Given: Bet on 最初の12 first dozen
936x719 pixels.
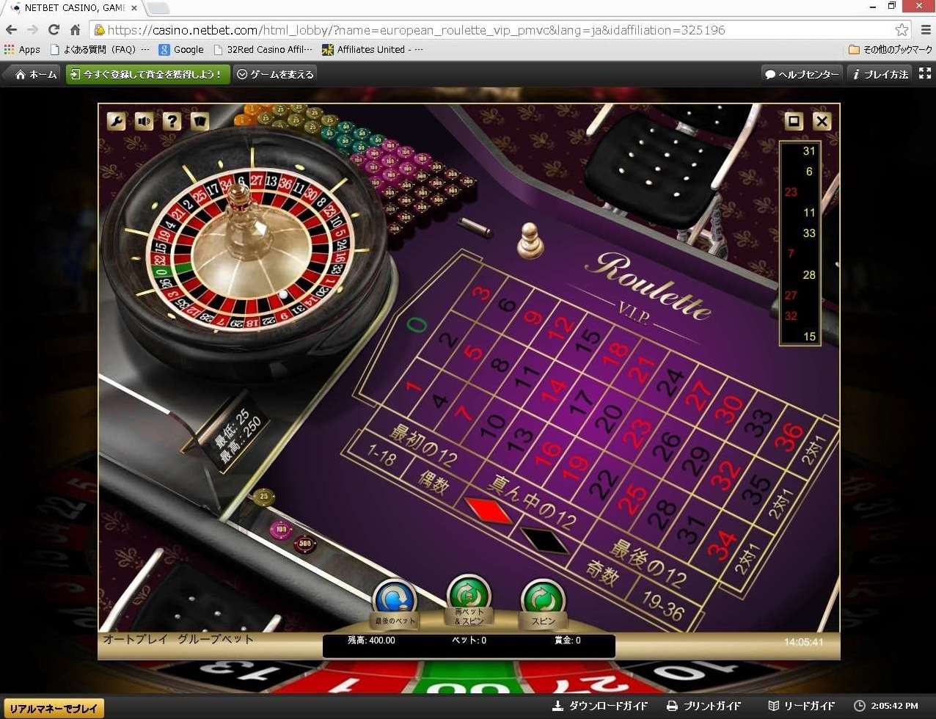Looking at the screenshot, I should pos(424,446).
